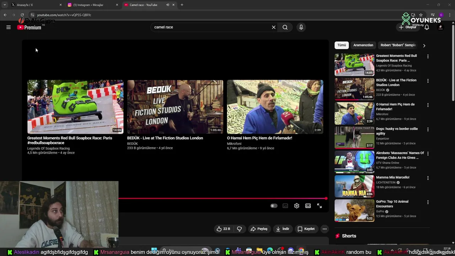Click the Shorts section heading
This screenshot has width=455, height=256.
point(349,236)
